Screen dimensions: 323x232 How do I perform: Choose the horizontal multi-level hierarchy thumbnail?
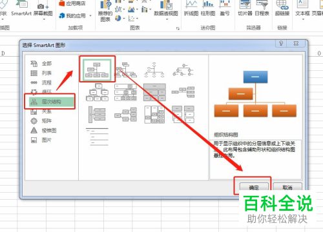tap(97, 115)
